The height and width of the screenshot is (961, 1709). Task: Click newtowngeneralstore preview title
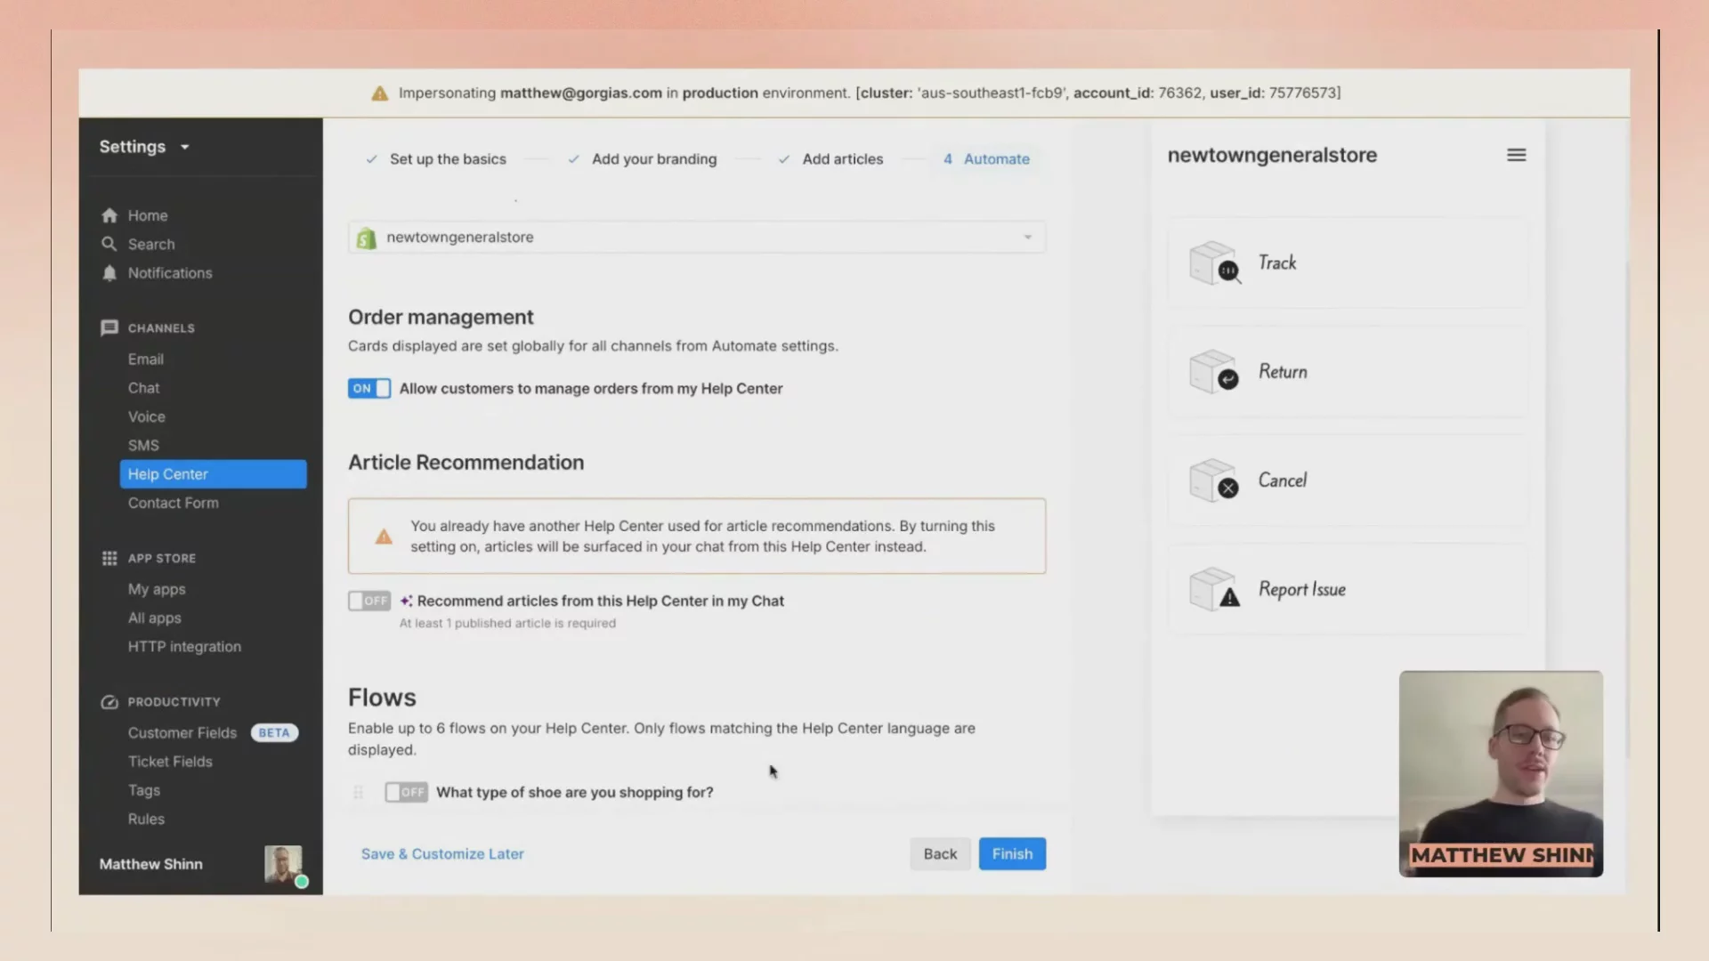point(1272,155)
